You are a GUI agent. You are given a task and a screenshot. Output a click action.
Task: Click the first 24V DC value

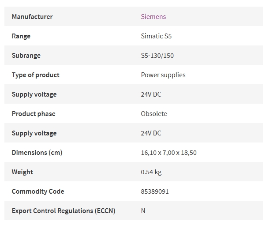(x=151, y=94)
